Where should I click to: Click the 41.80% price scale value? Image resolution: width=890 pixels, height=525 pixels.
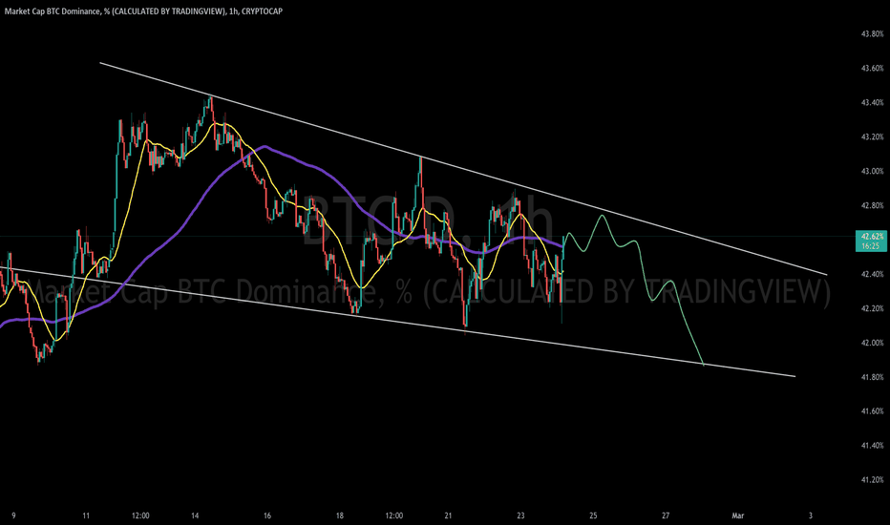pyautogui.click(x=873, y=377)
